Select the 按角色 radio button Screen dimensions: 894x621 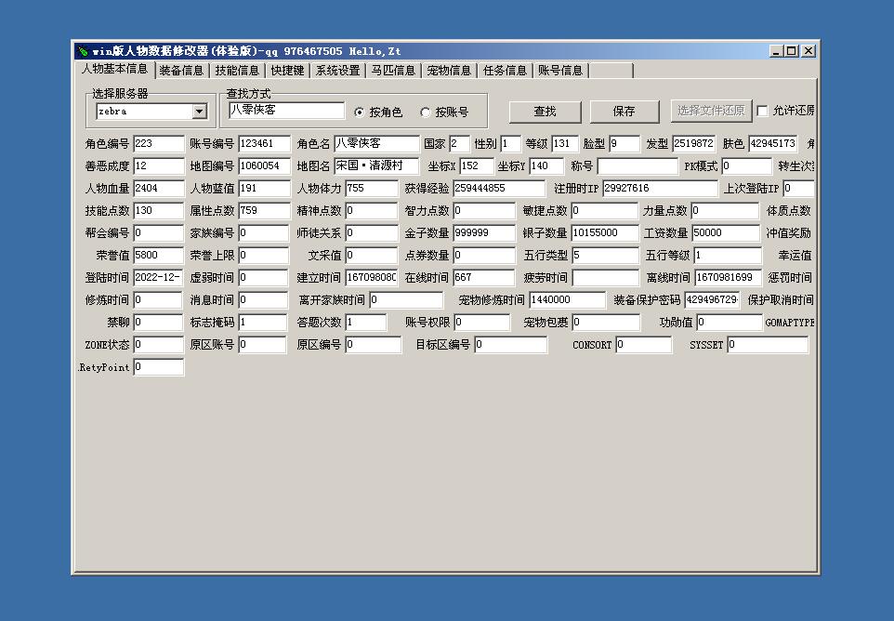click(361, 112)
